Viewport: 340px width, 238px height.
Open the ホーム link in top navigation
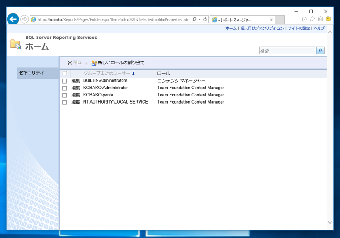pyautogui.click(x=231, y=28)
